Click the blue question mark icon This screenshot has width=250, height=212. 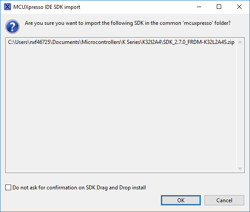point(12,27)
